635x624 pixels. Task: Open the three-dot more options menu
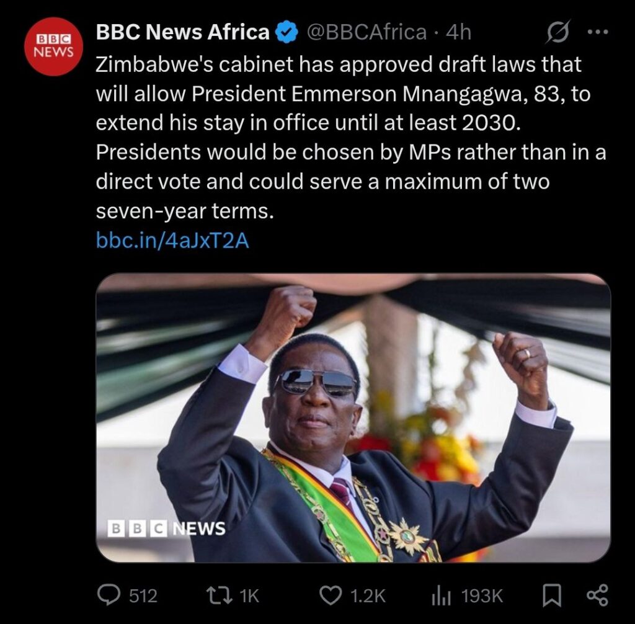point(597,32)
